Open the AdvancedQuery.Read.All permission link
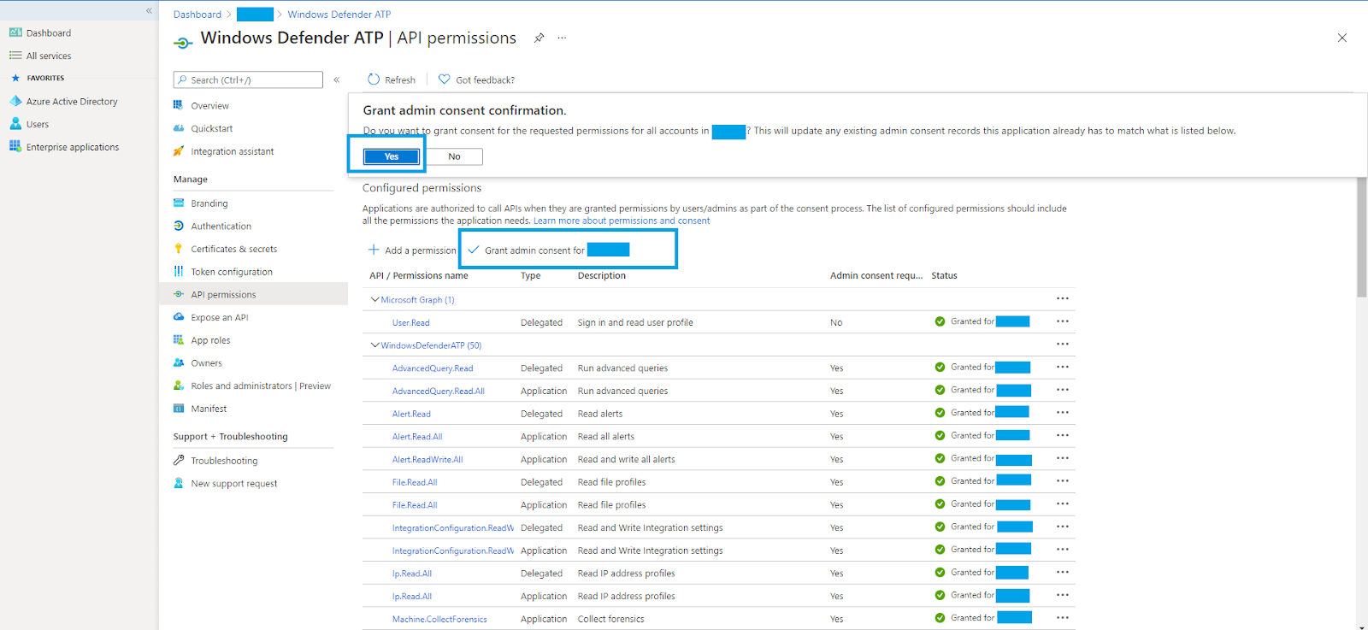 439,392
